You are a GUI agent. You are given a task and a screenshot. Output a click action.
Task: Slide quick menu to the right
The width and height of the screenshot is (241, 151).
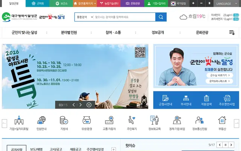(x=236, y=123)
